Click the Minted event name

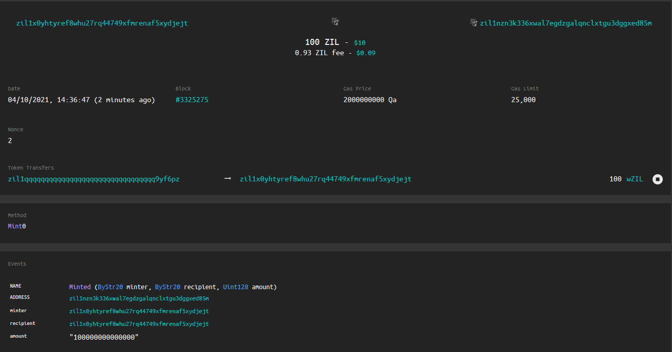80,287
